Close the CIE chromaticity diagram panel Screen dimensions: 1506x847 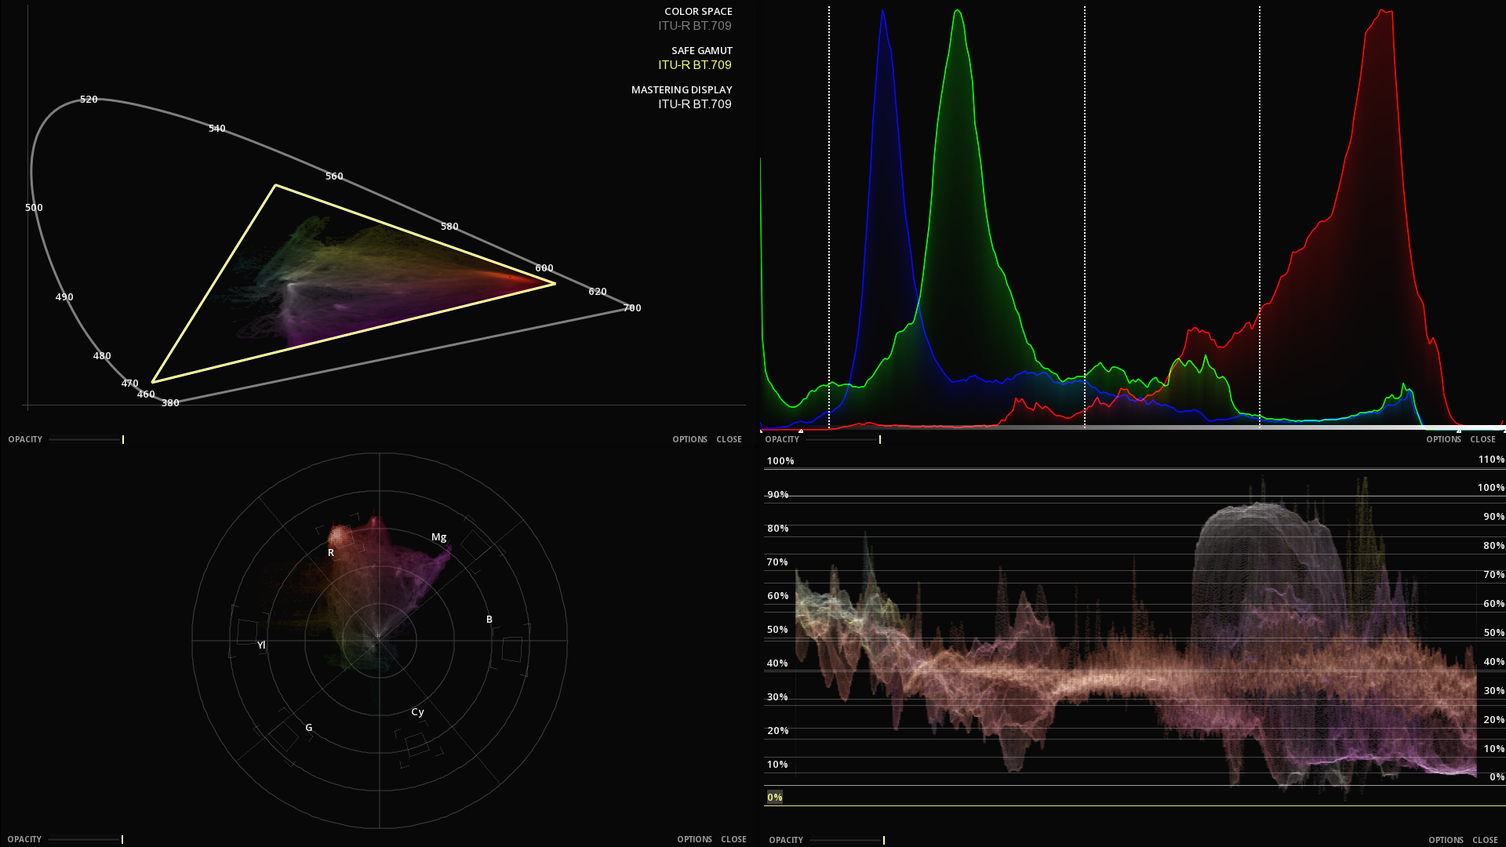[729, 439]
